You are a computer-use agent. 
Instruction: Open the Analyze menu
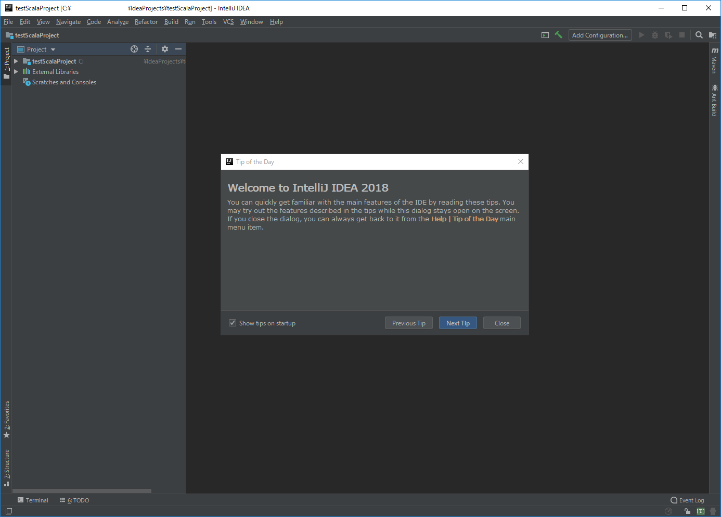click(118, 22)
